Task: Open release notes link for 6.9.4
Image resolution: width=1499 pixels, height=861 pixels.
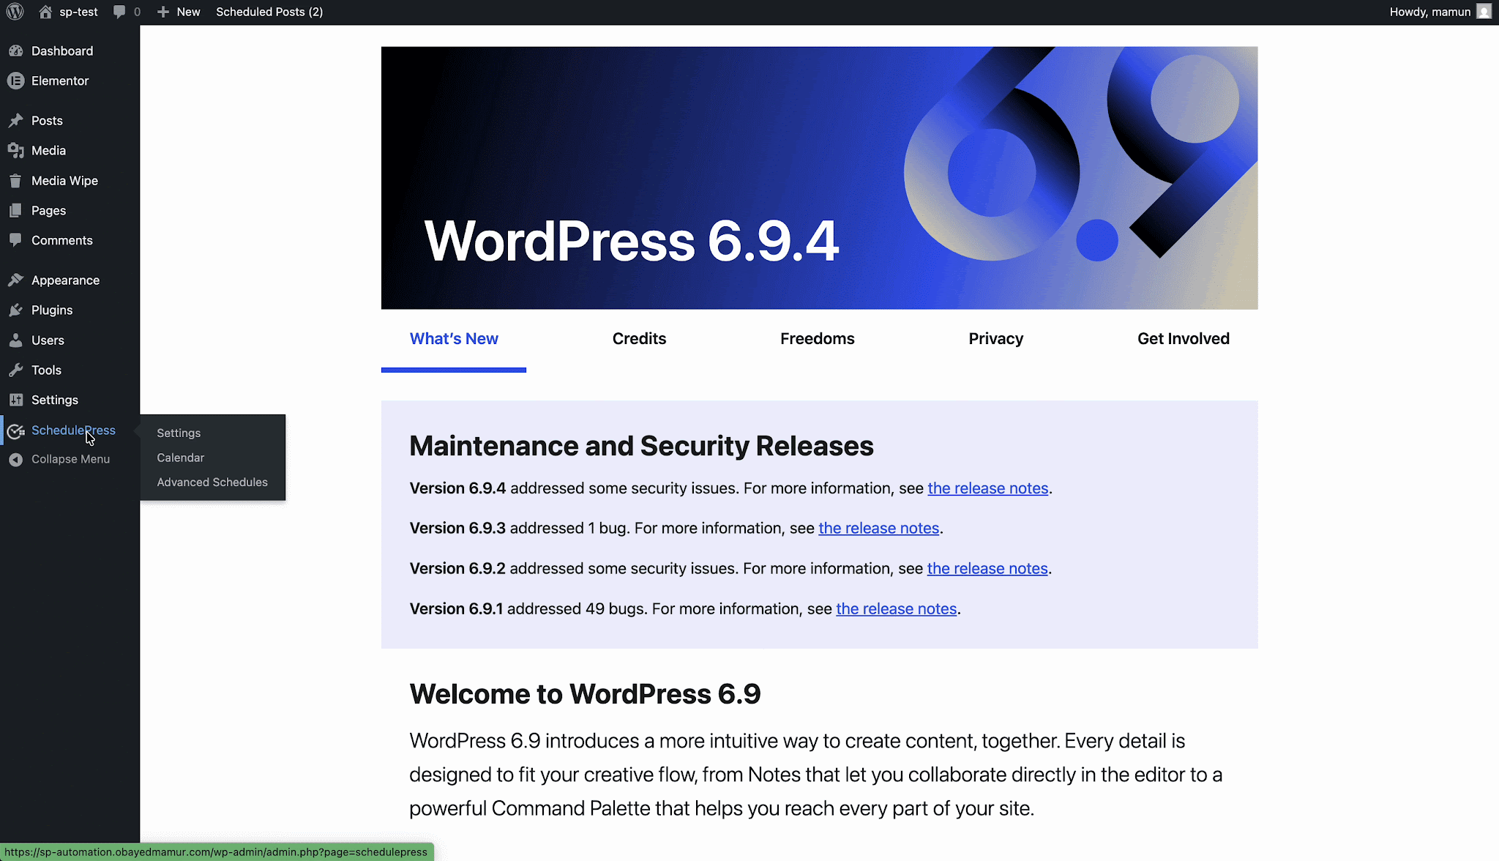Action: pos(988,488)
